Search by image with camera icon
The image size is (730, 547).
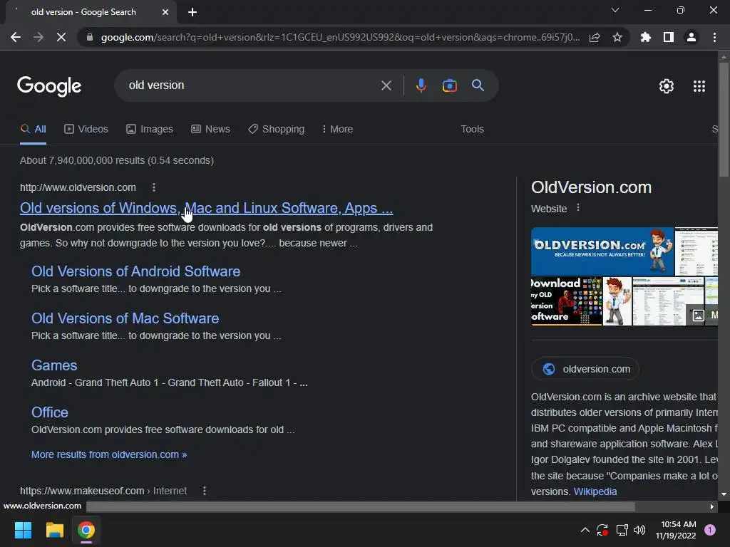449,85
